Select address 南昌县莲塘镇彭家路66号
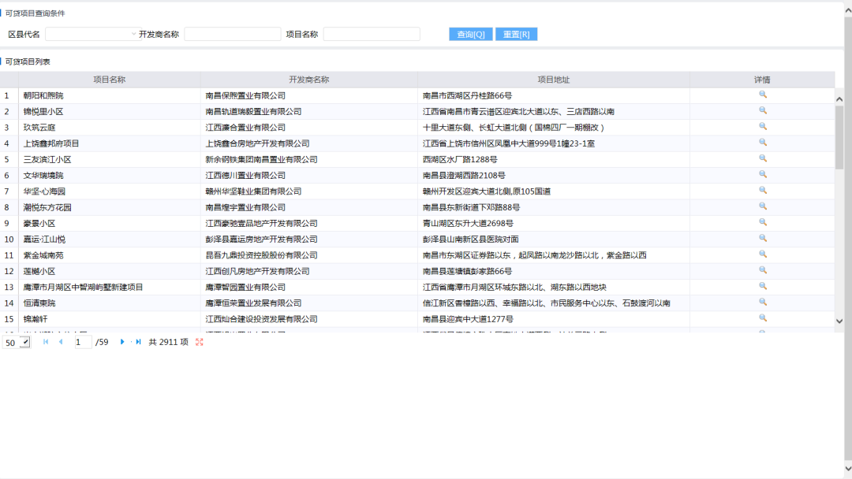This screenshot has width=852, height=479. (x=467, y=271)
